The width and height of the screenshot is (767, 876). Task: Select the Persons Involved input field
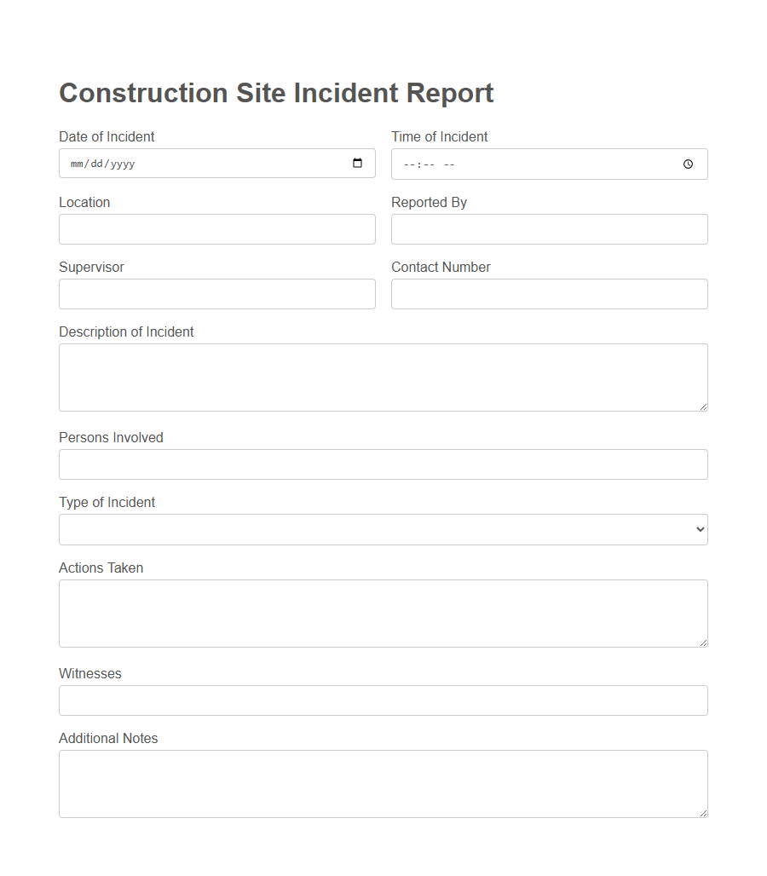[383, 464]
